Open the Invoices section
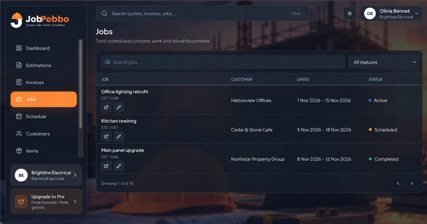The width and height of the screenshot is (427, 224). pyautogui.click(x=43, y=82)
